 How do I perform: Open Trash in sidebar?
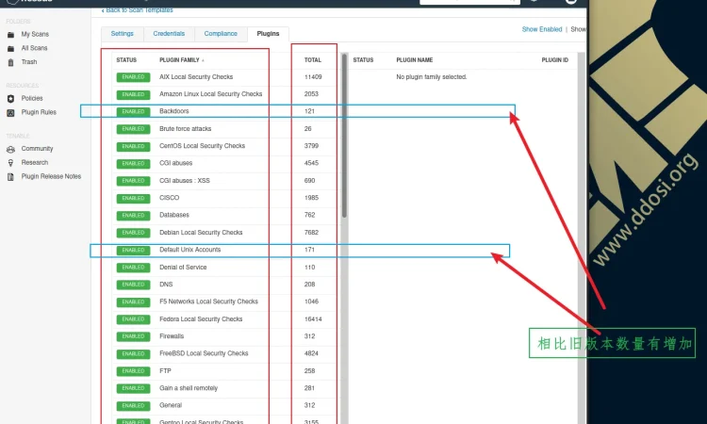coord(29,62)
